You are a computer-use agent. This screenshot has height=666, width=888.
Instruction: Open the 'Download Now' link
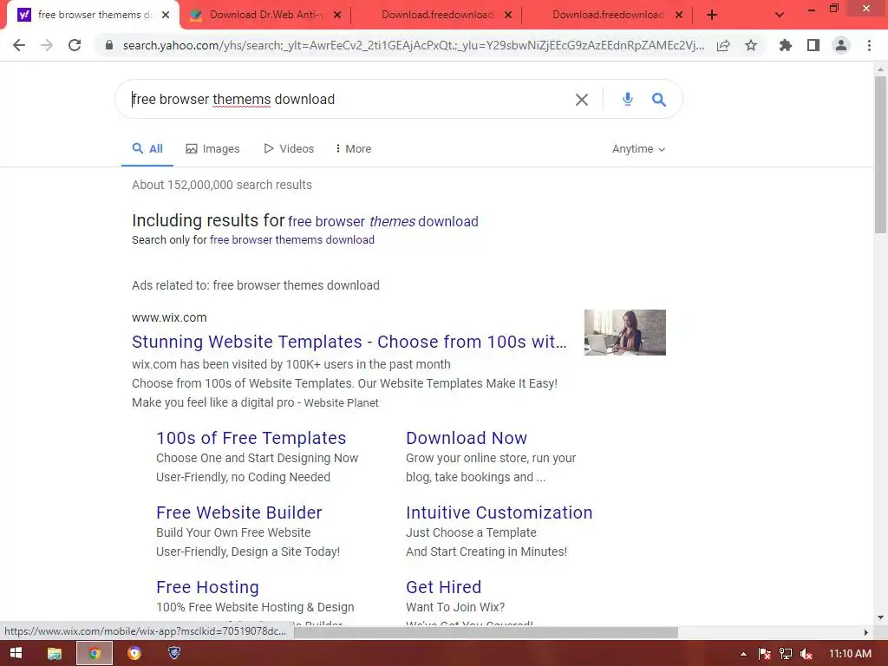pyautogui.click(x=466, y=438)
